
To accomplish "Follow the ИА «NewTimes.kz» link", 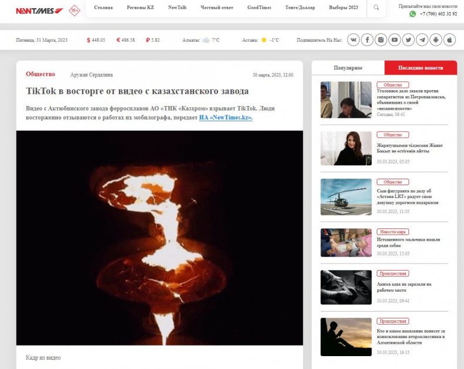I will [x=226, y=118].
